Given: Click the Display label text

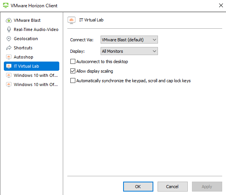Looking at the screenshot, I should point(77,51).
